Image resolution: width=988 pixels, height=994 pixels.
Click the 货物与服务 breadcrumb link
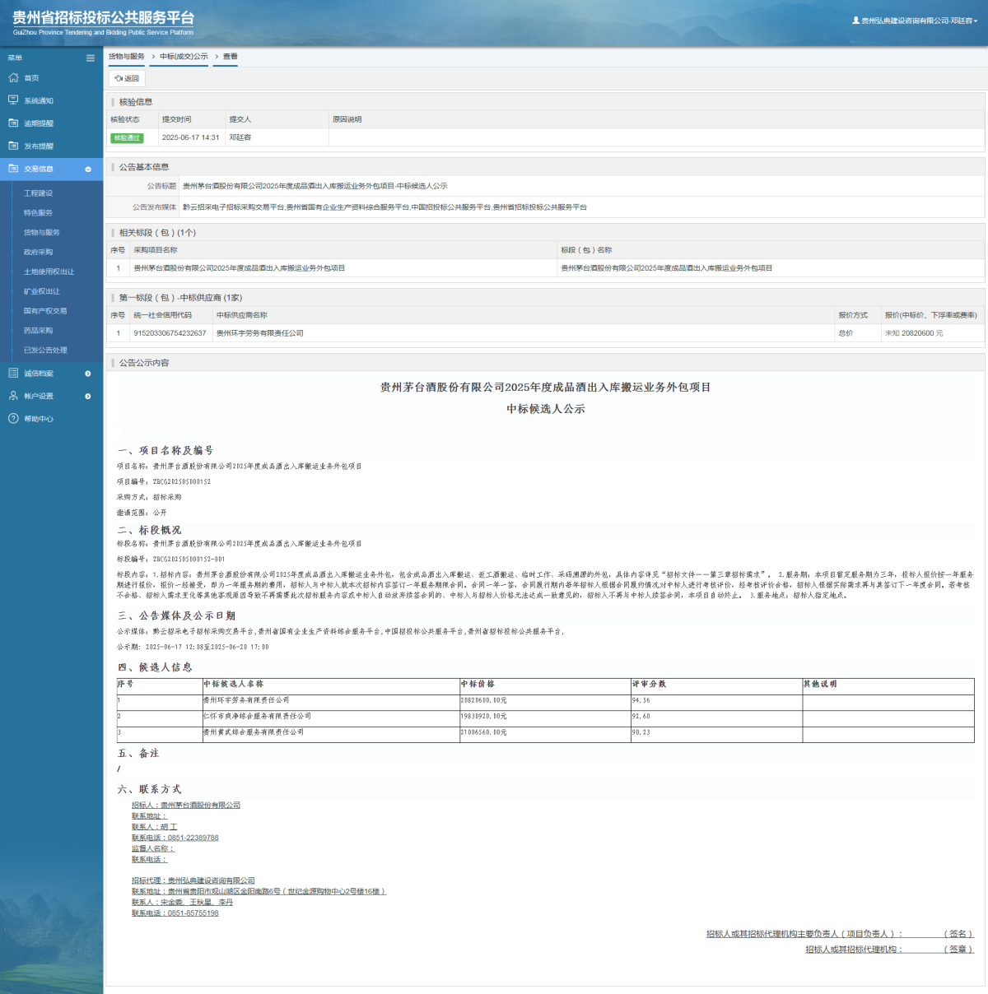126,57
